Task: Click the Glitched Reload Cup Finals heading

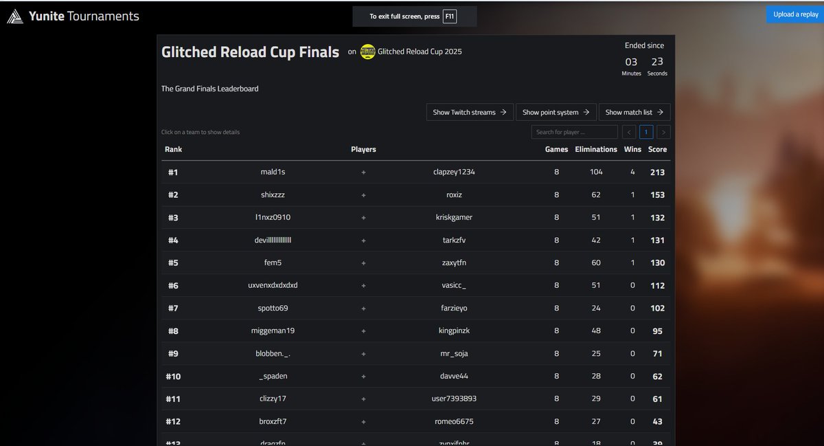Action: [250, 52]
